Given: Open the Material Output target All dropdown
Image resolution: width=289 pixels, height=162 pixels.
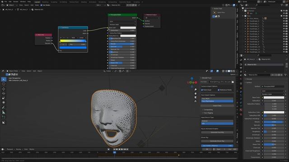Looking at the screenshot, I should pyautogui.click(x=152, y=18).
